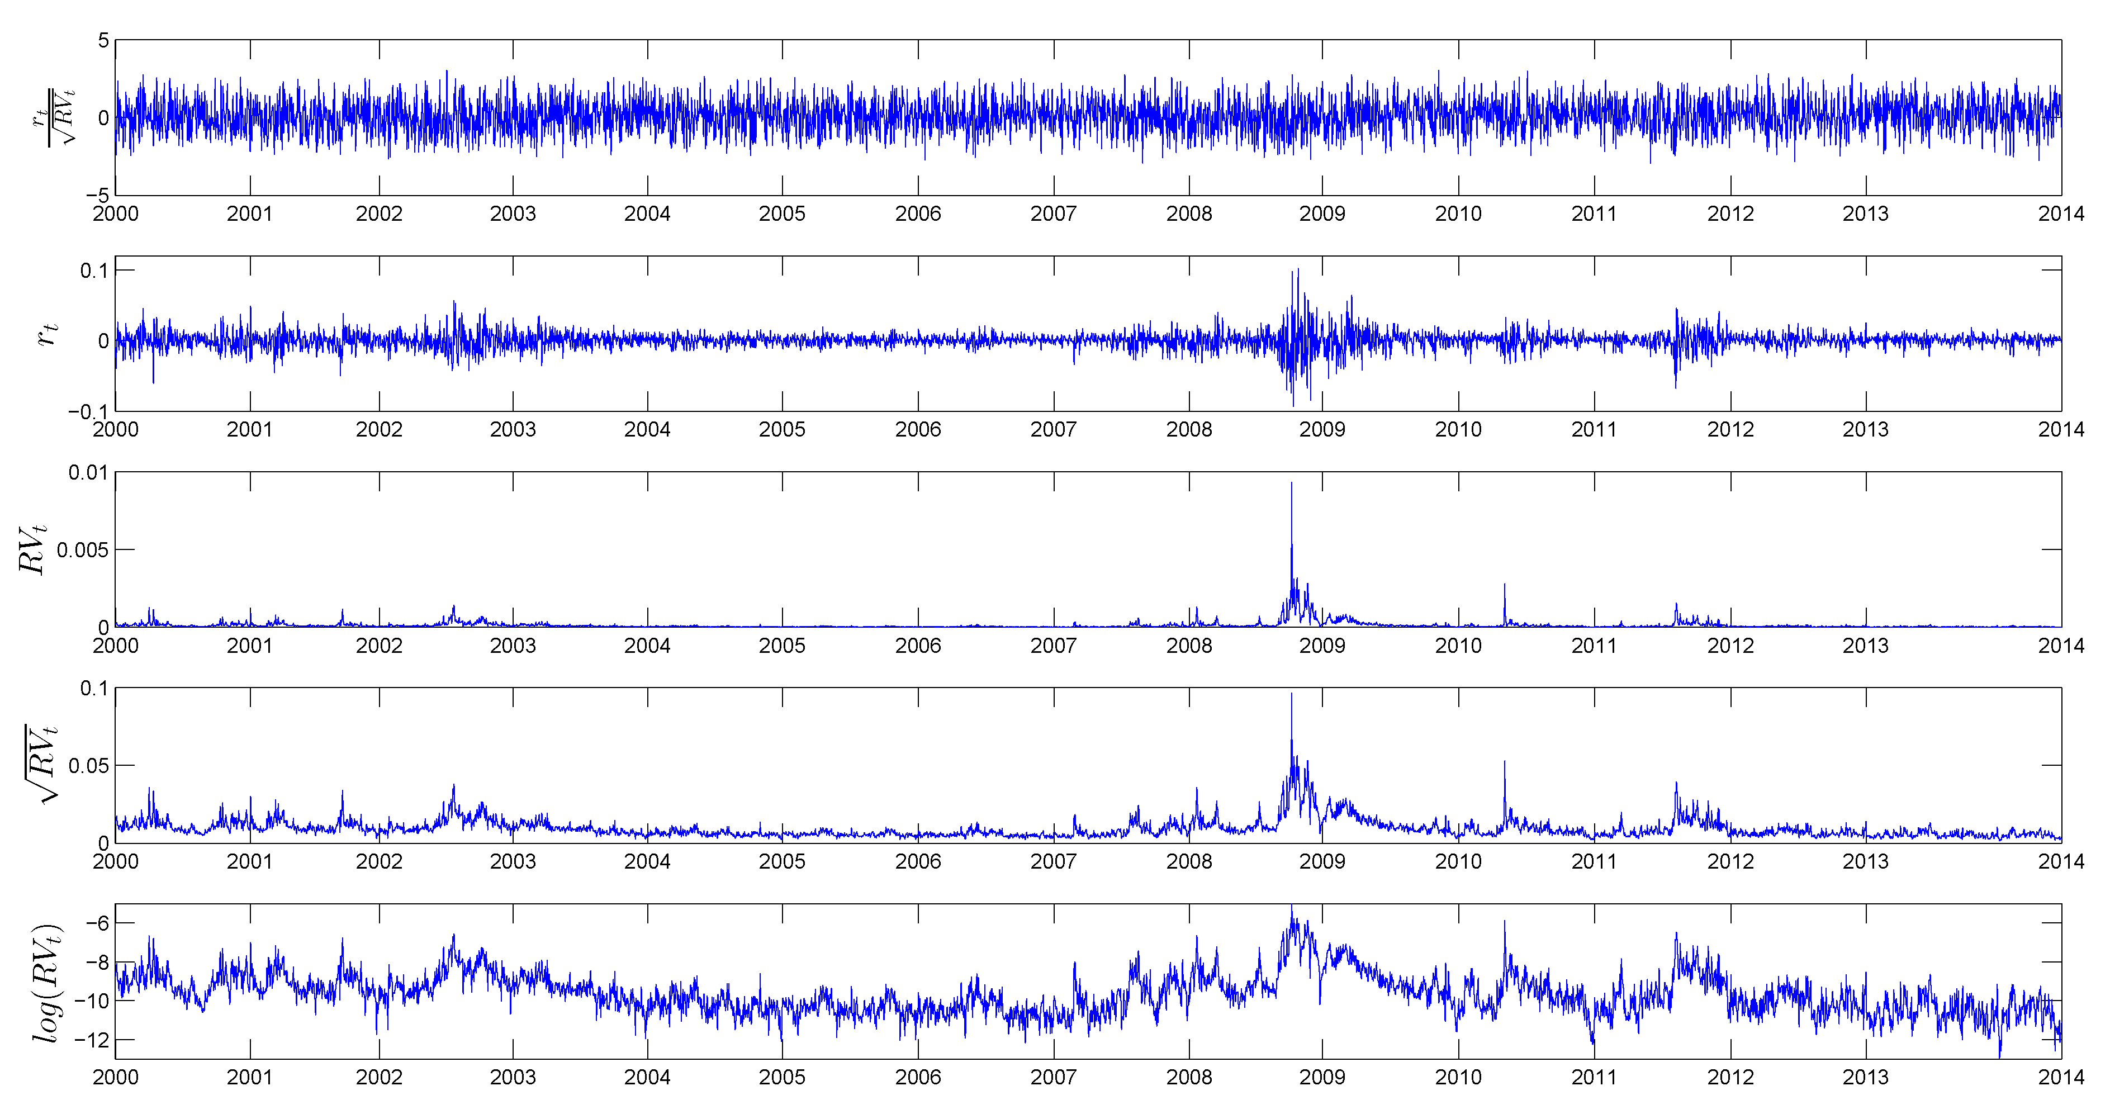Click the 2011 label under √RV_t plot
The width and height of the screenshot is (2110, 1114).
pos(1593,862)
